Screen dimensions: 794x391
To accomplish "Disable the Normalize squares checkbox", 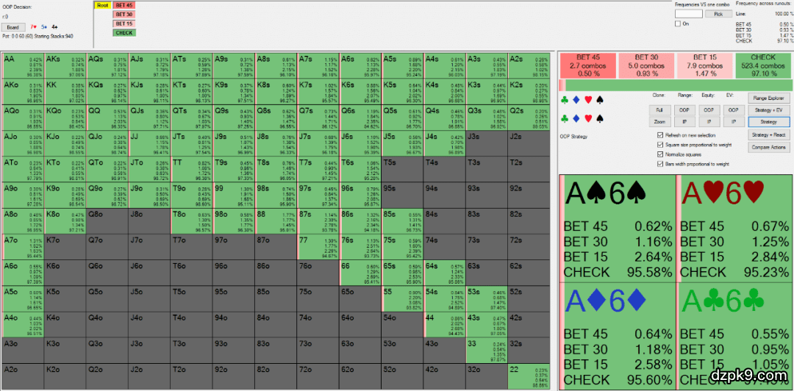I will pos(659,154).
